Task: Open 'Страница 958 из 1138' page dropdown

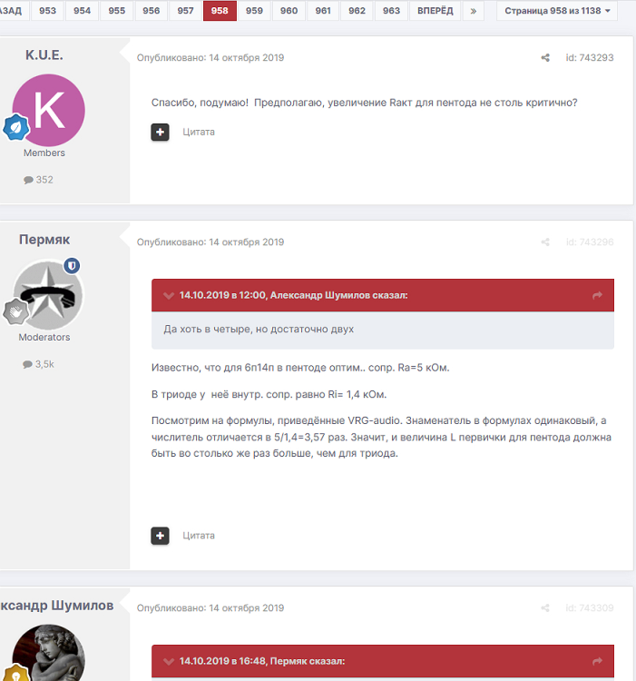Action: click(557, 11)
